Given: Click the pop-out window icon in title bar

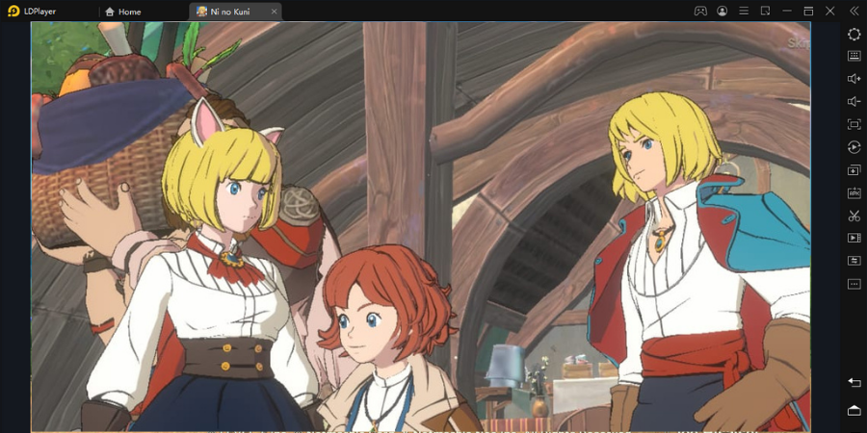Looking at the screenshot, I should coord(765,11).
